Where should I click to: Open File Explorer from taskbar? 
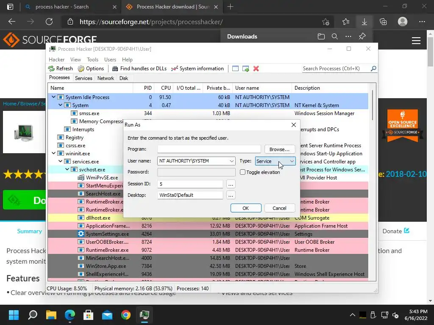(51, 315)
